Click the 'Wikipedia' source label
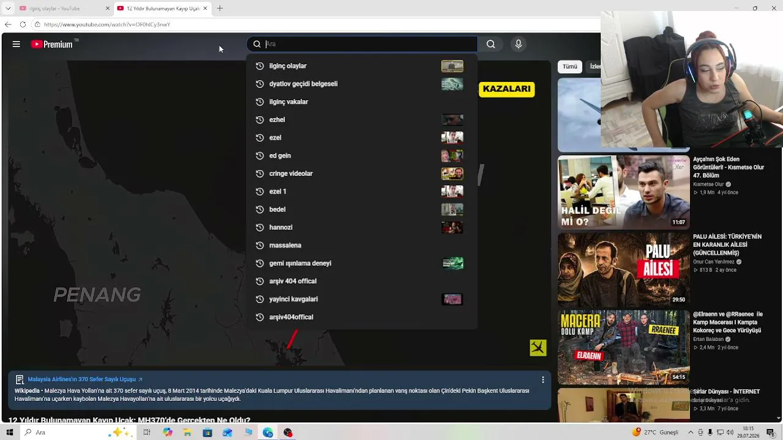The height and width of the screenshot is (440, 783). pyautogui.click(x=27, y=391)
